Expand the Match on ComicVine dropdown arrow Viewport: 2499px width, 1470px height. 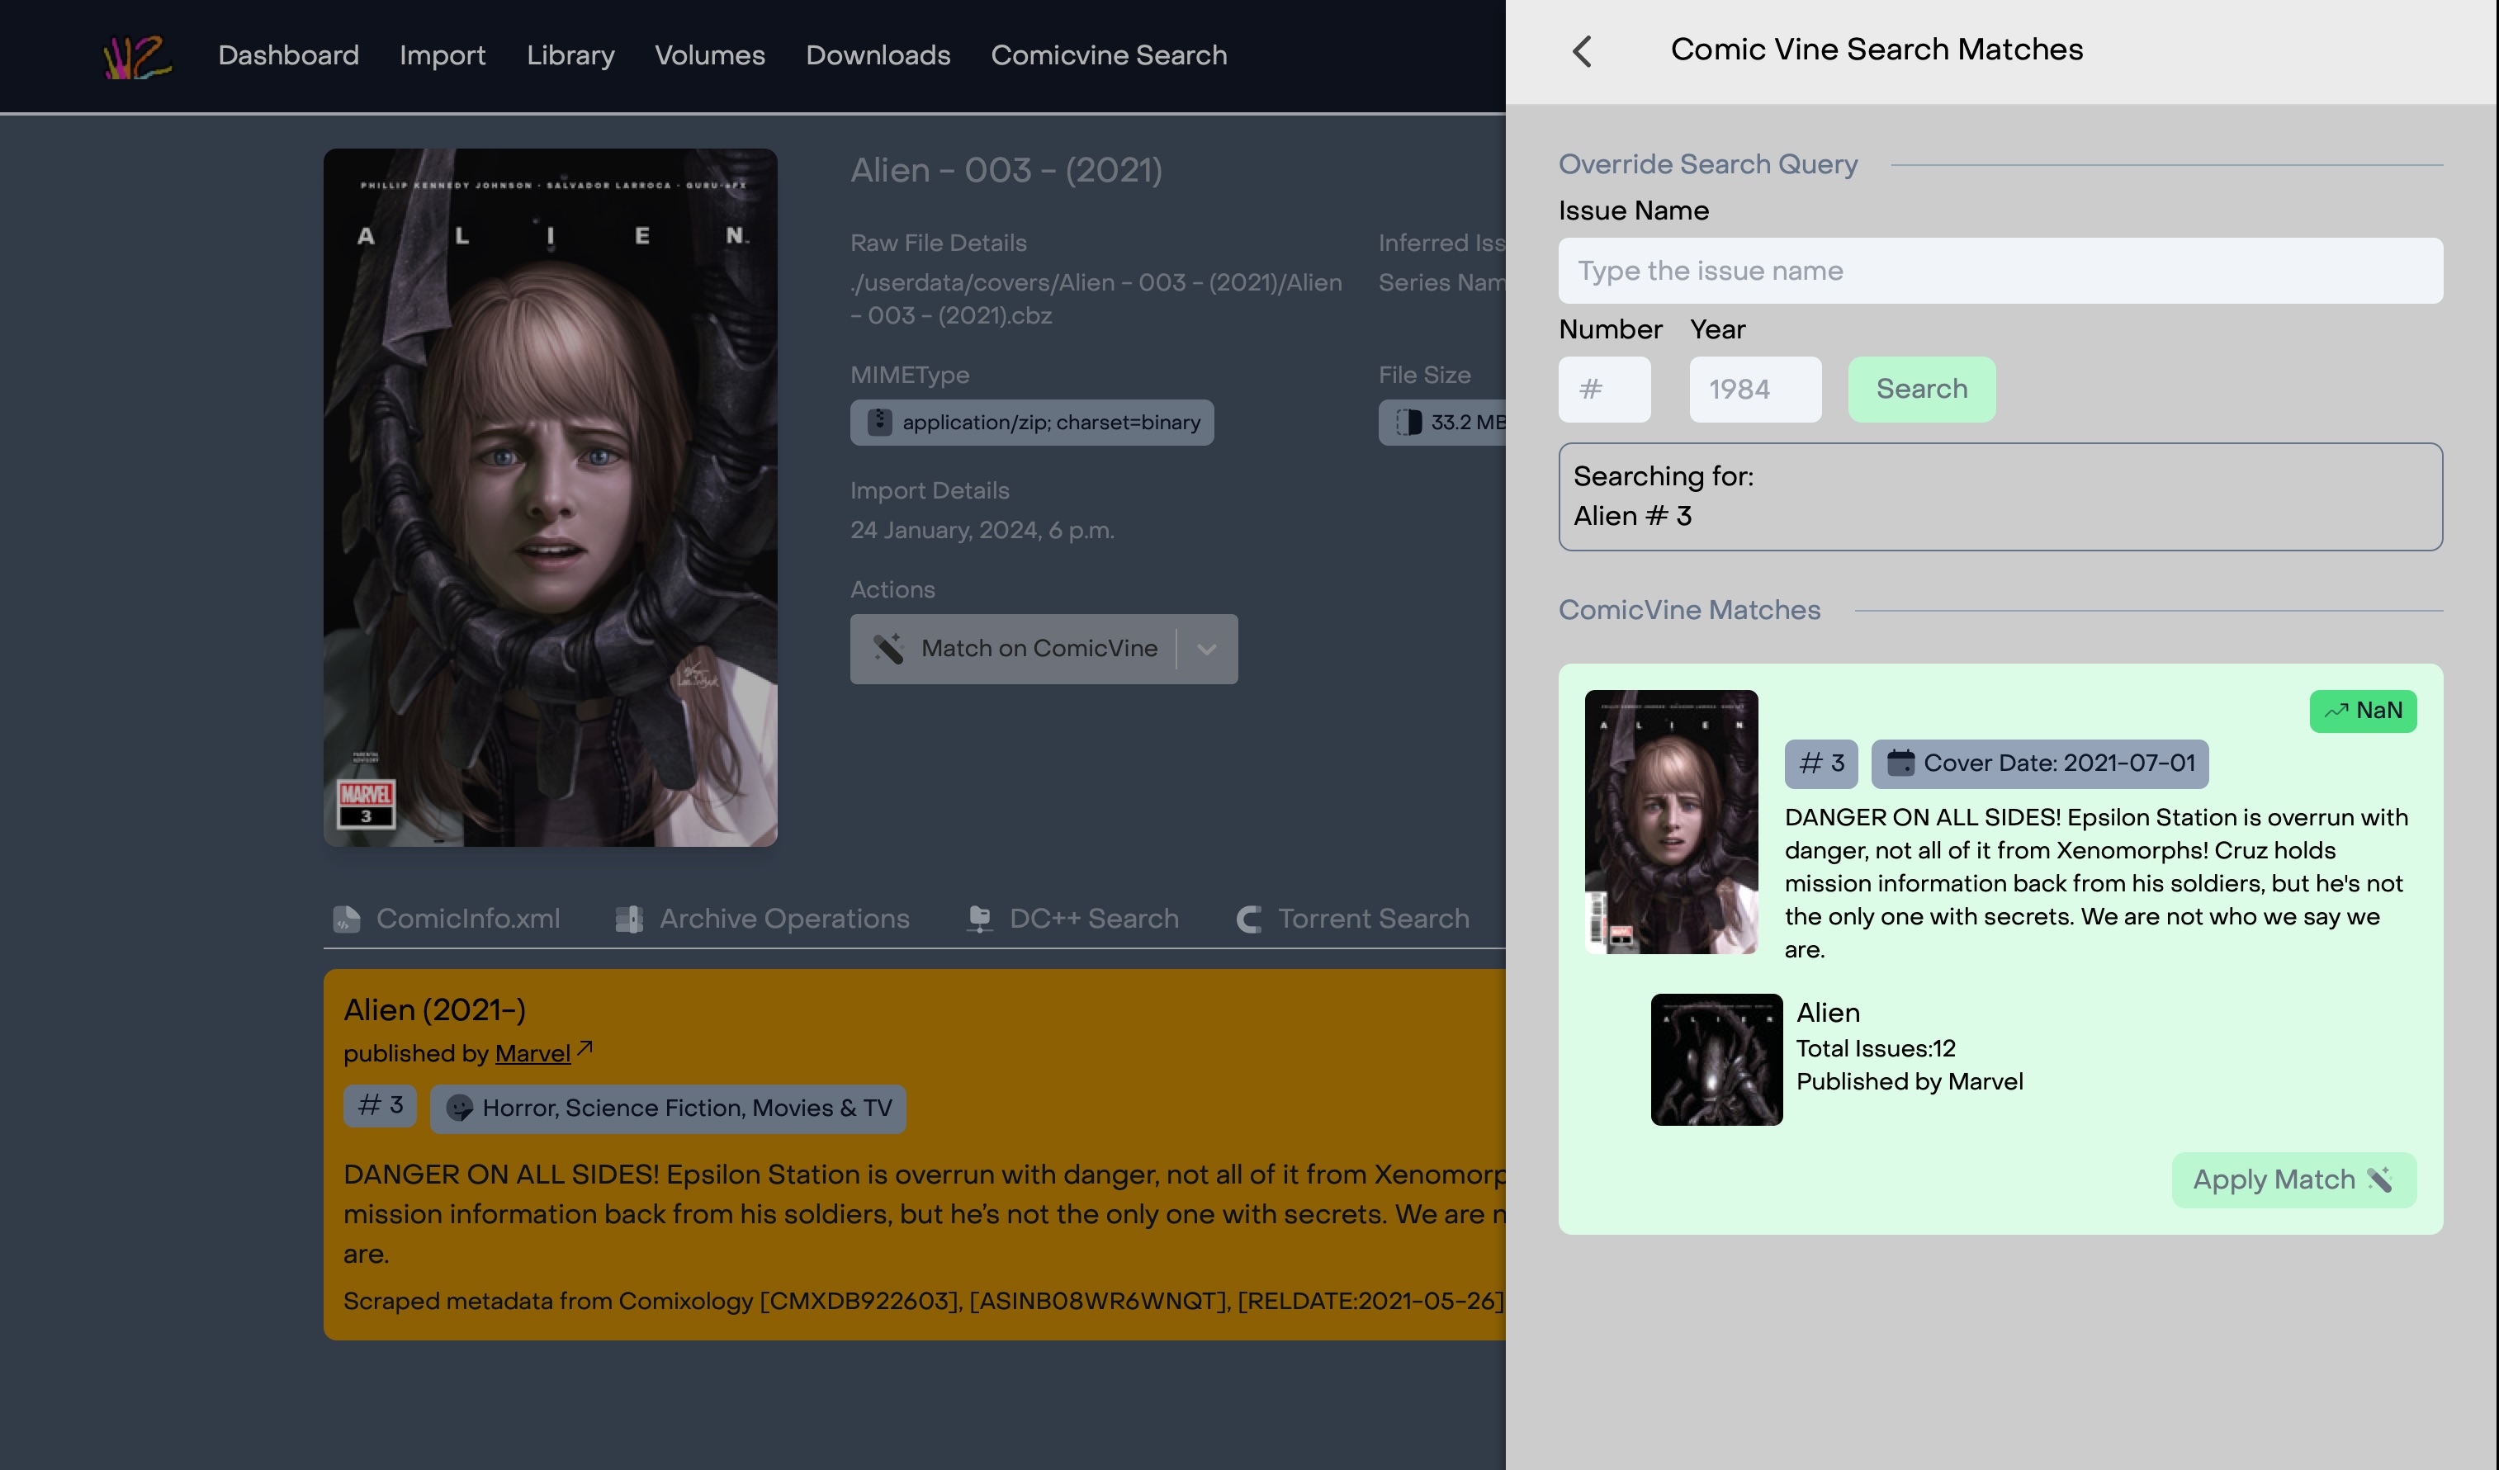click(1207, 650)
